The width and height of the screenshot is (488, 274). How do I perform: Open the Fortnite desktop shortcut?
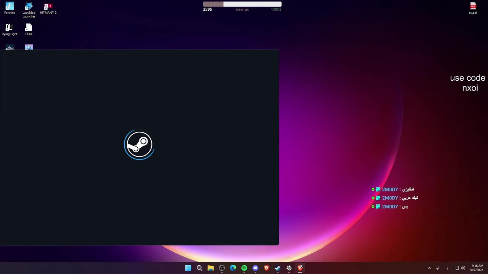tap(10, 8)
